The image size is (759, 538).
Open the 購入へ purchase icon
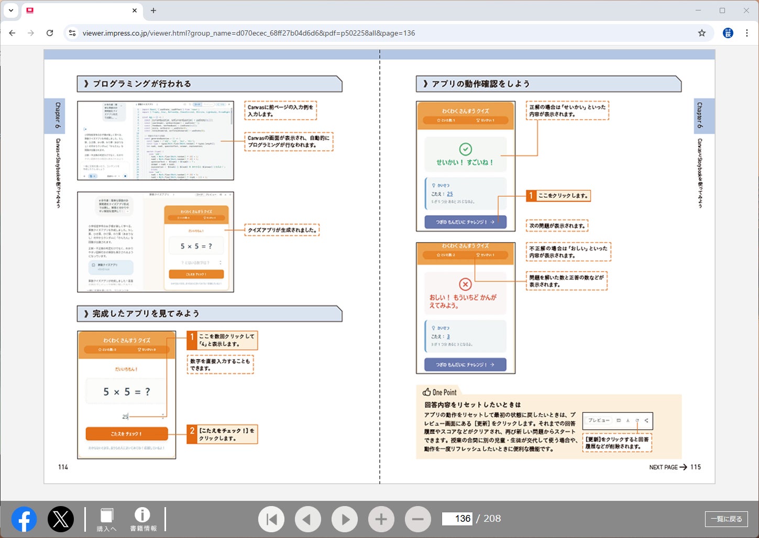coord(107,520)
